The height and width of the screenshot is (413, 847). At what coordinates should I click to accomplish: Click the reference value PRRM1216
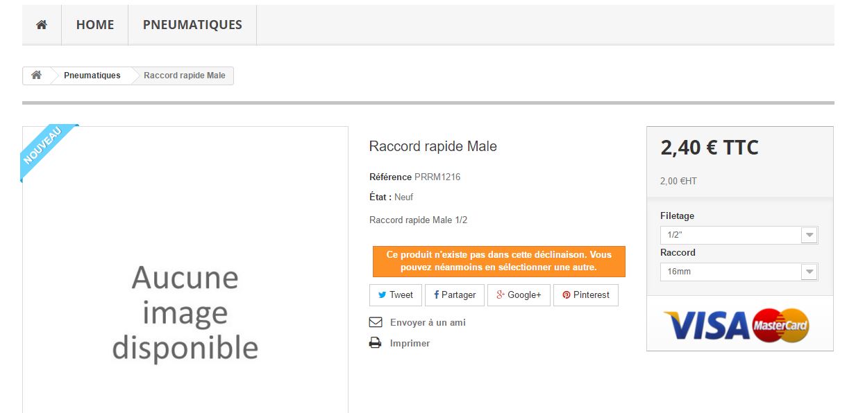coord(437,177)
